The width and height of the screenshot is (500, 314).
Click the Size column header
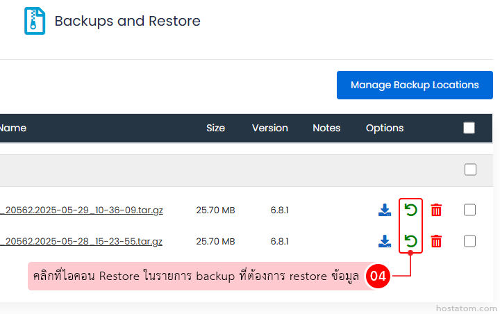pos(215,128)
